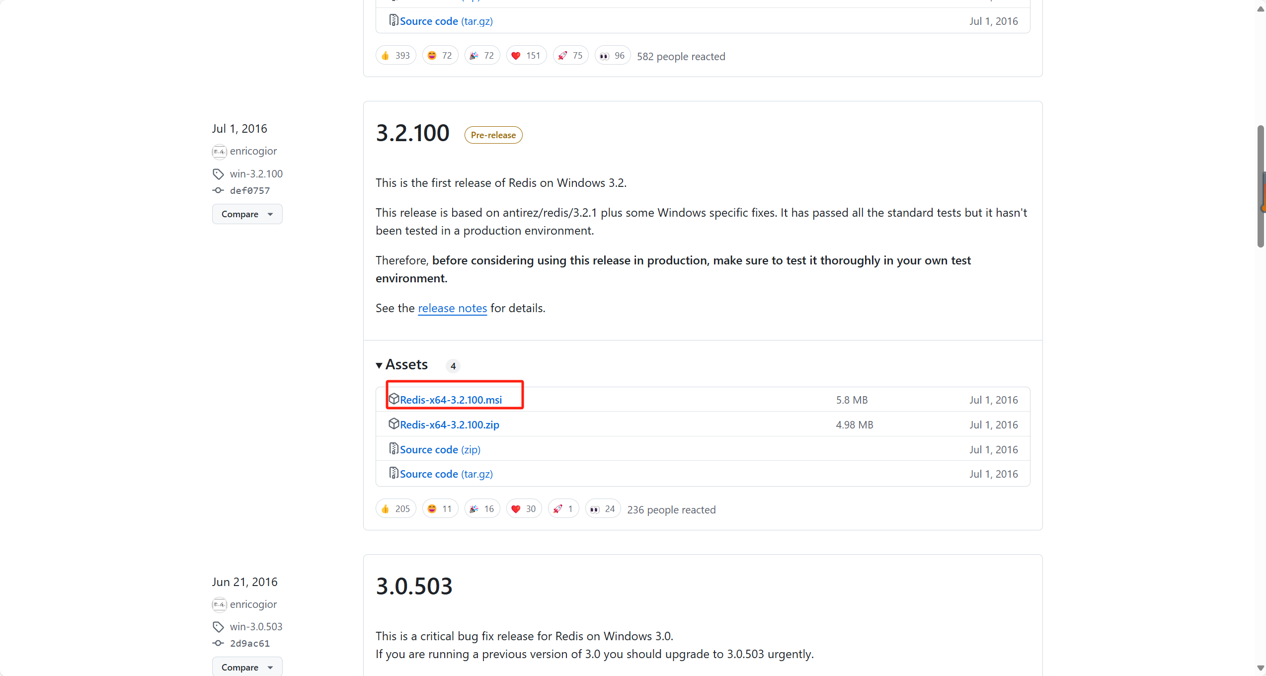Toggle heart reaction showing 30

tap(524, 509)
